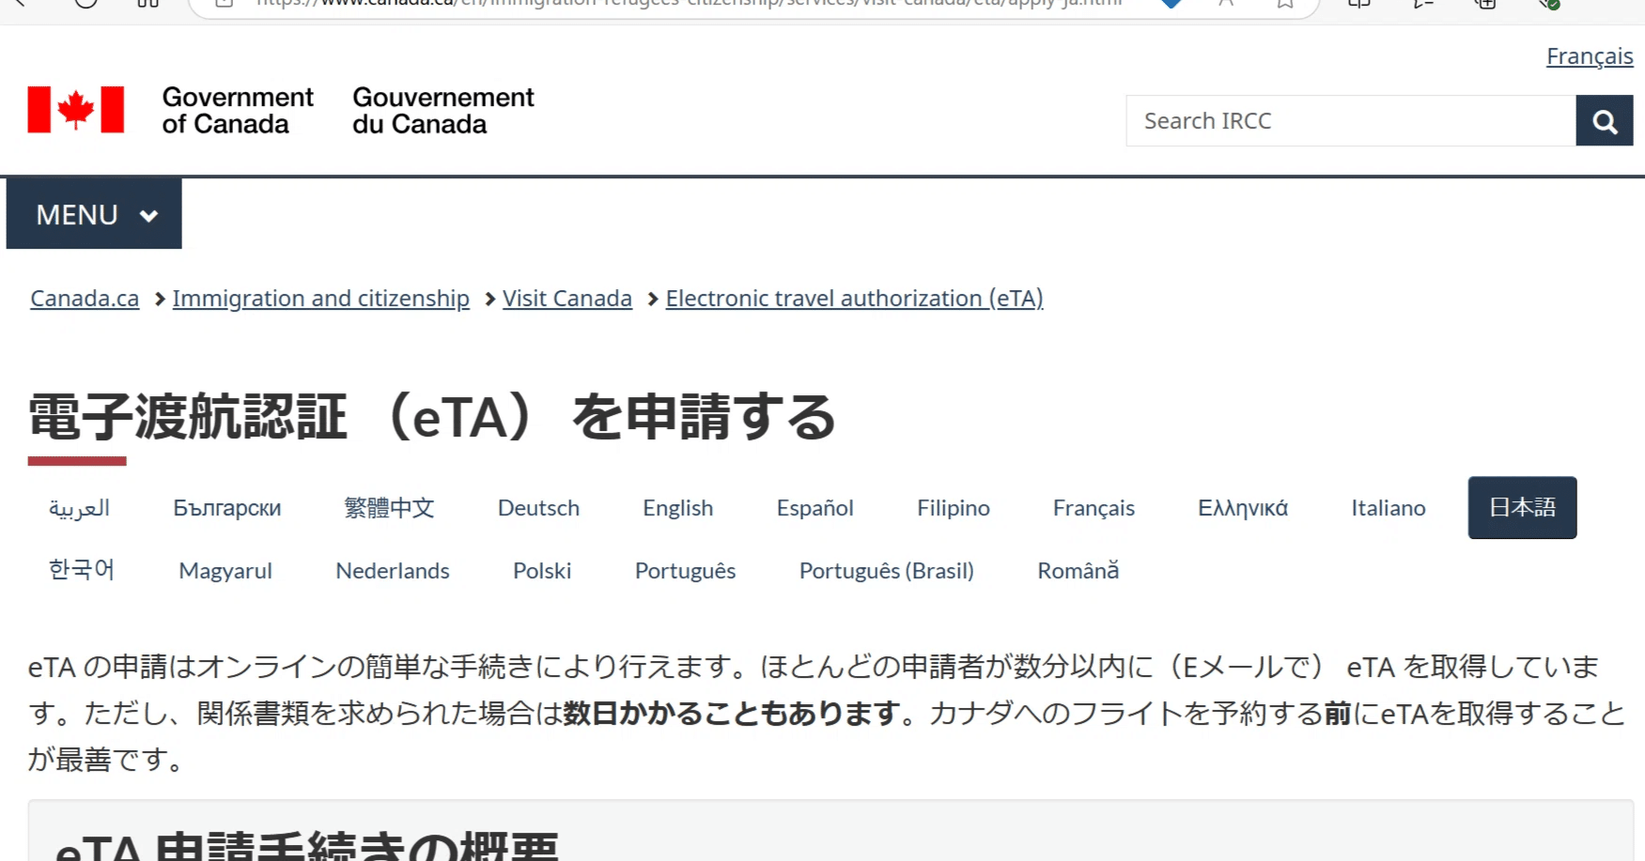1645x861 pixels.
Task: Refresh the current page
Action: [x=85, y=4]
